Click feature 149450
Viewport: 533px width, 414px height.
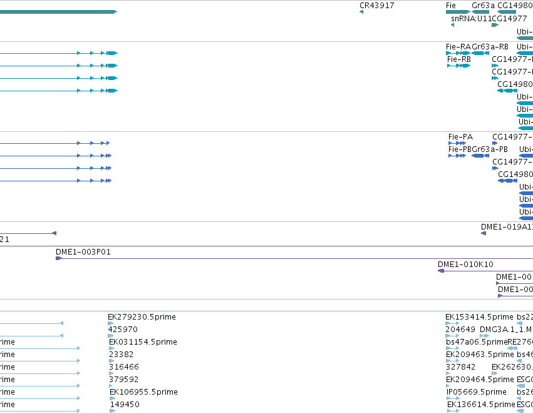point(113,411)
